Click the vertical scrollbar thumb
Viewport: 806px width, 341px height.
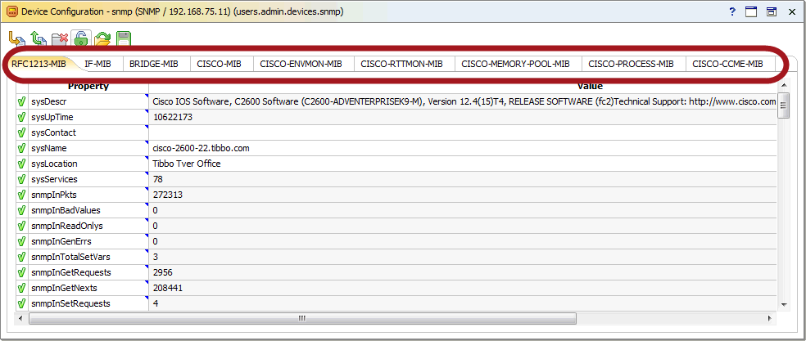coord(783,105)
